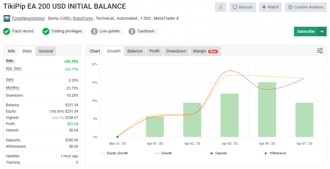Click the Apr 07 green bar
The height and width of the screenshot is (169, 330).
tap(304, 120)
